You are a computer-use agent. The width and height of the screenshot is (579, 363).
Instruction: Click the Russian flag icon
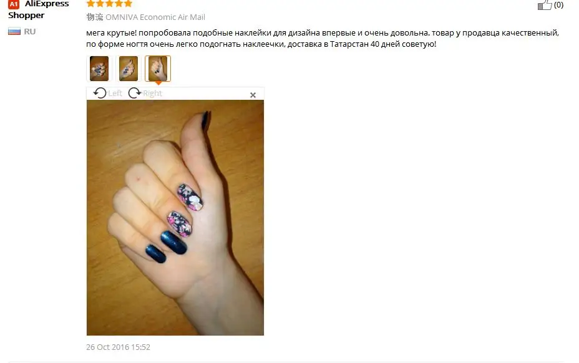(14, 31)
